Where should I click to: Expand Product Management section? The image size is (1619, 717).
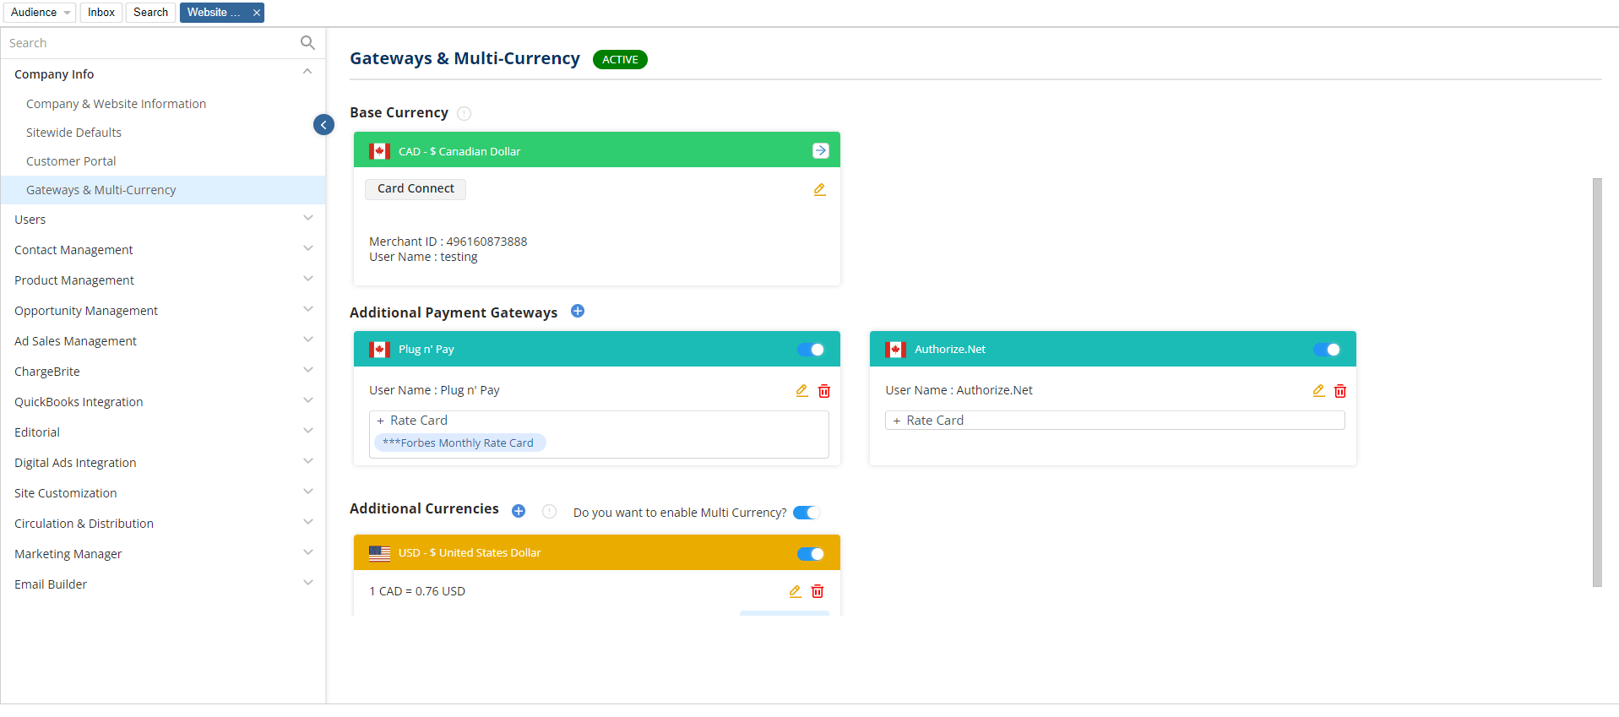[x=307, y=280]
